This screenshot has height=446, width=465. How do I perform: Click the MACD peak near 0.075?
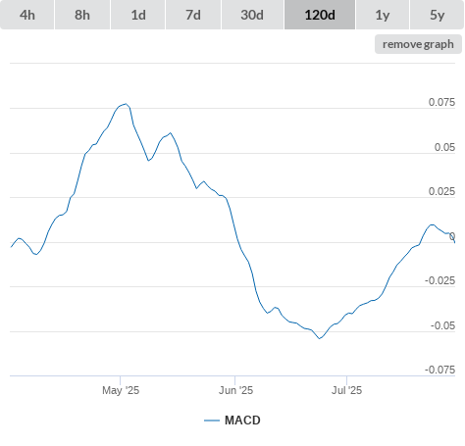(x=126, y=104)
